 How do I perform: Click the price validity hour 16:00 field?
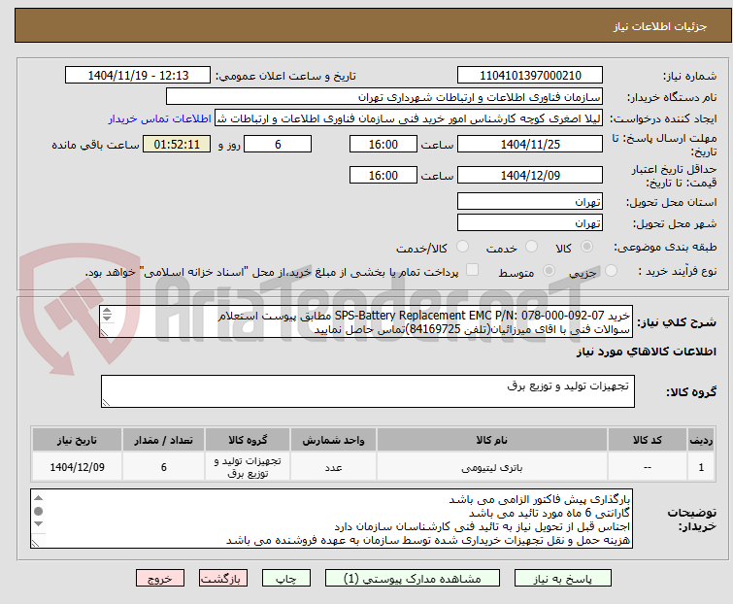(x=383, y=176)
